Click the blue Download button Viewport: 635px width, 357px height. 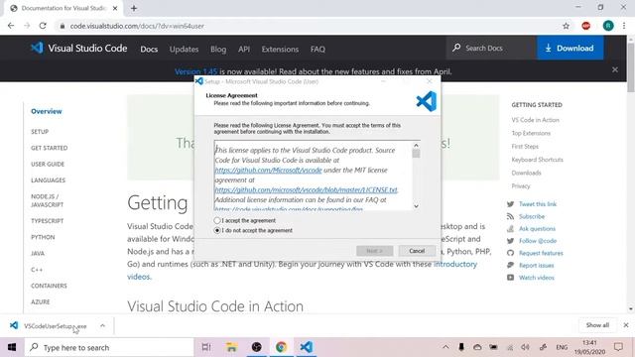point(570,48)
